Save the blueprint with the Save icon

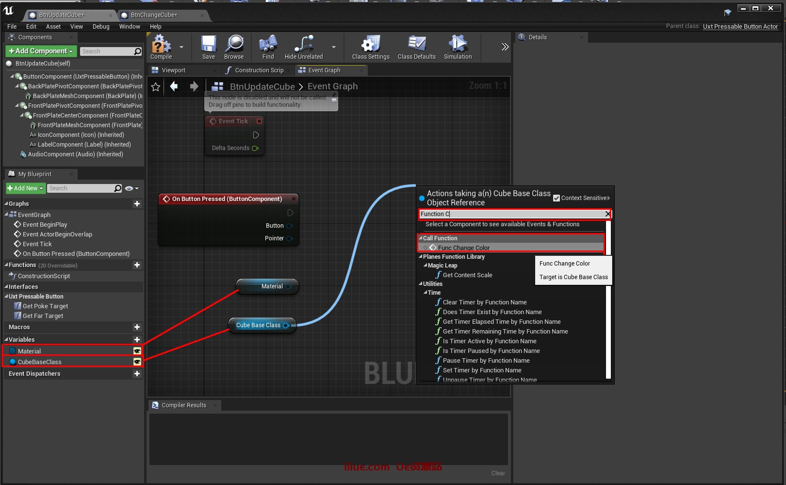[x=209, y=46]
